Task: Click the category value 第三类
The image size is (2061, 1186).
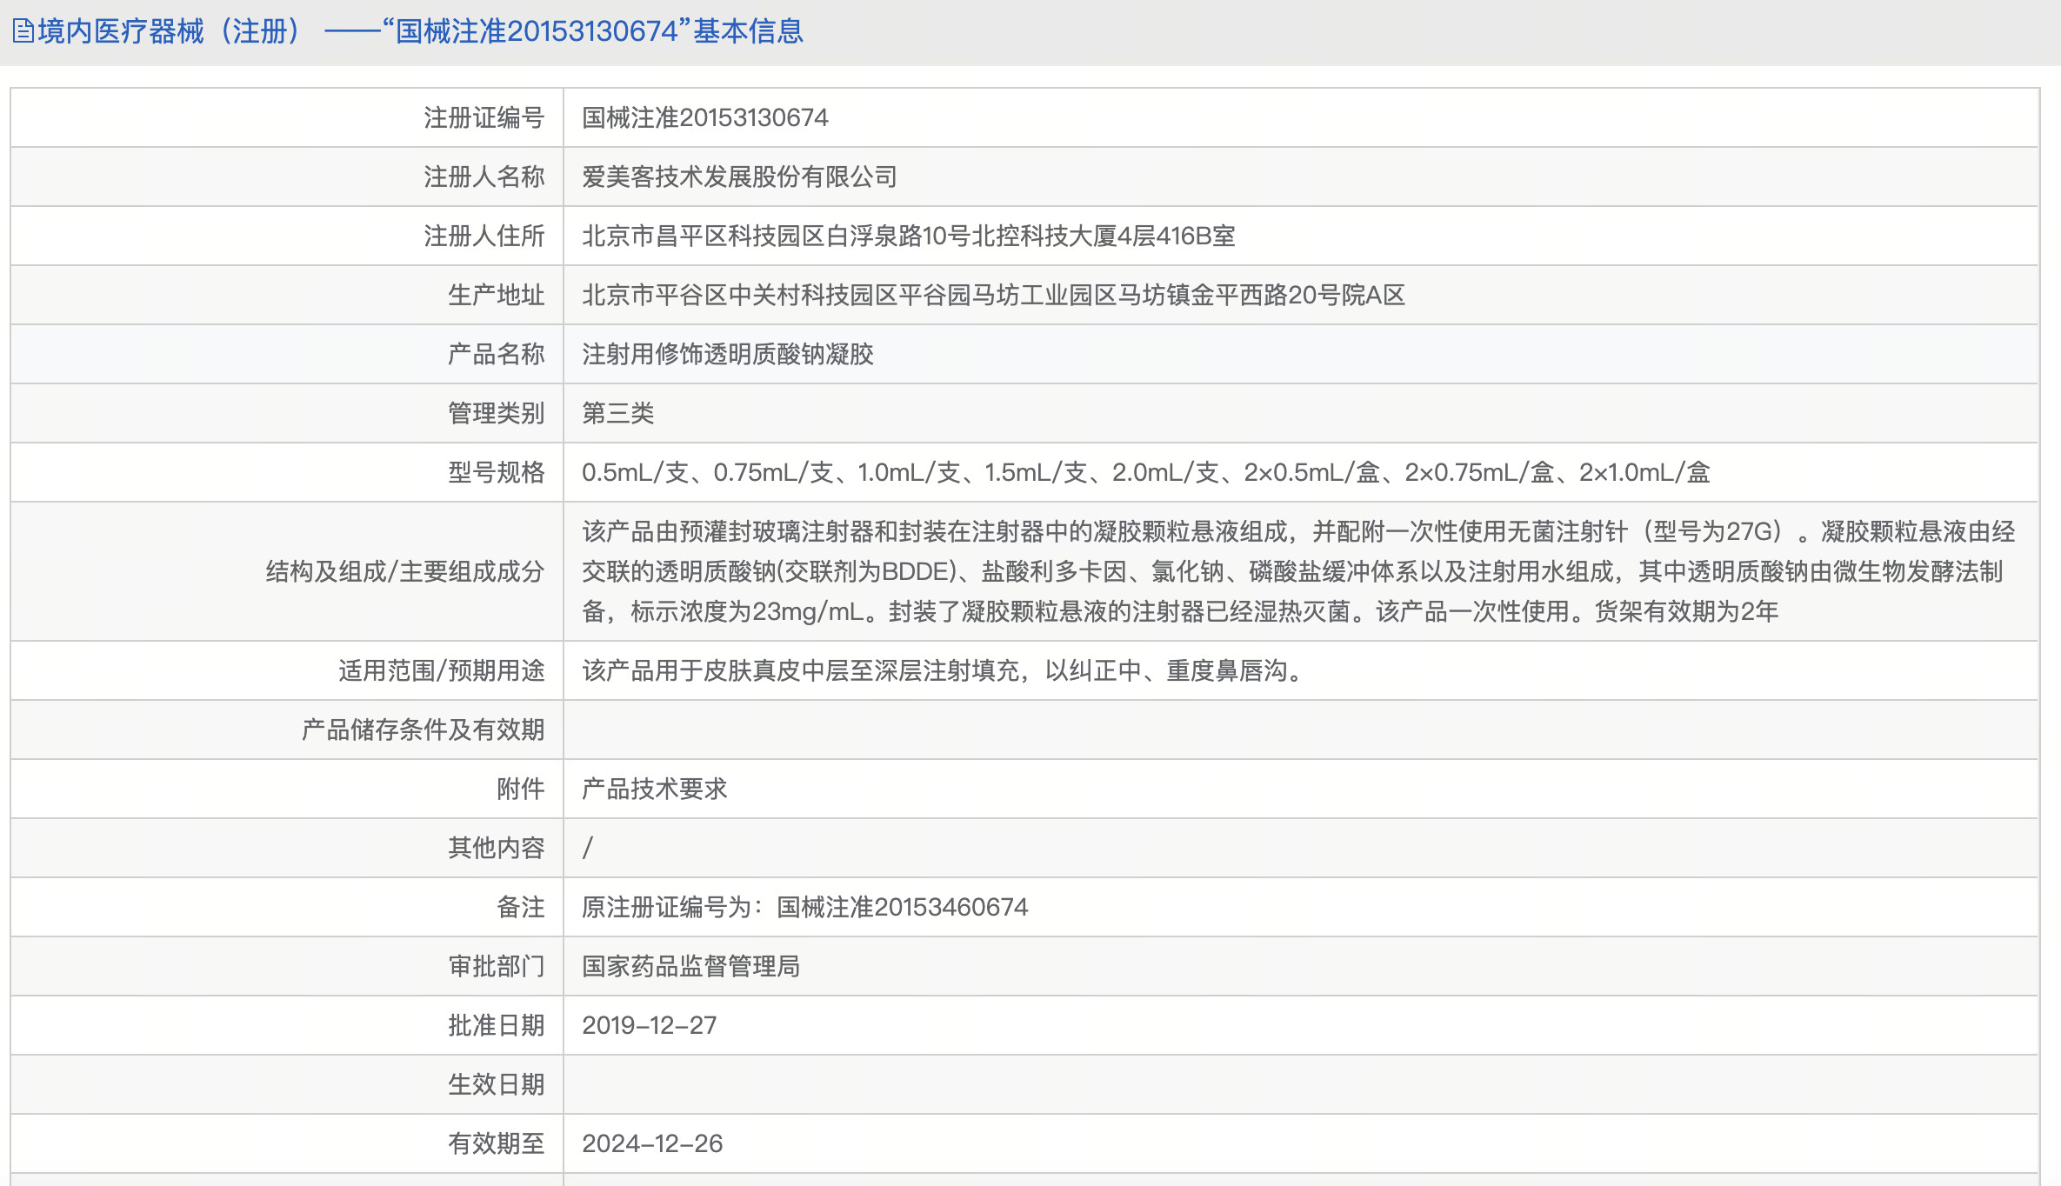Action: (x=618, y=413)
